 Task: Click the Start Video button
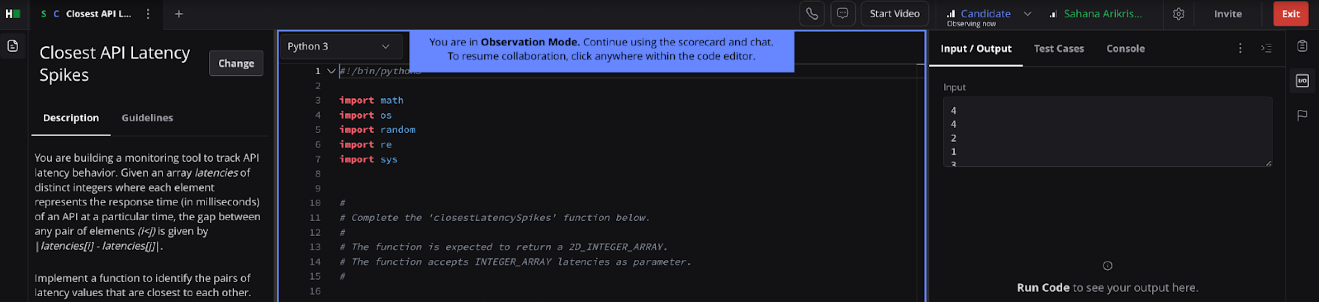tap(894, 14)
